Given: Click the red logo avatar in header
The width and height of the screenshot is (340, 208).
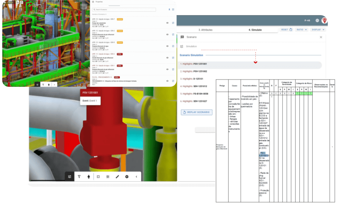Looking at the screenshot, I should (325, 20).
